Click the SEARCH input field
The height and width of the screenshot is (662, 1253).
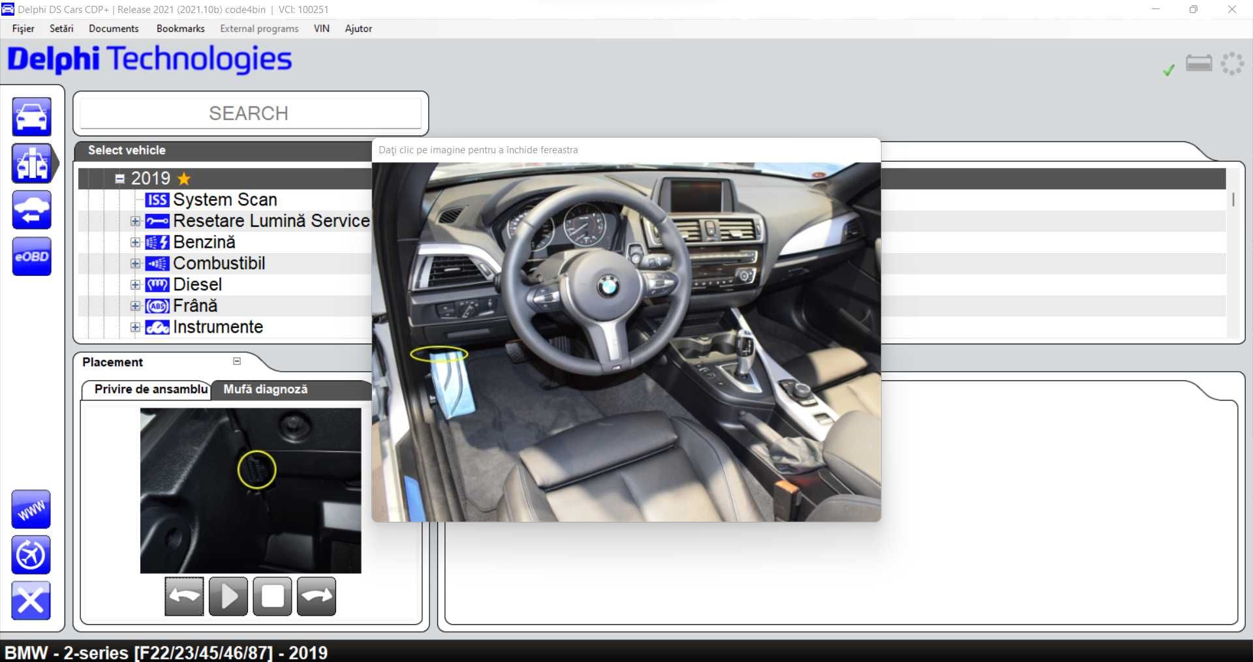pos(251,113)
